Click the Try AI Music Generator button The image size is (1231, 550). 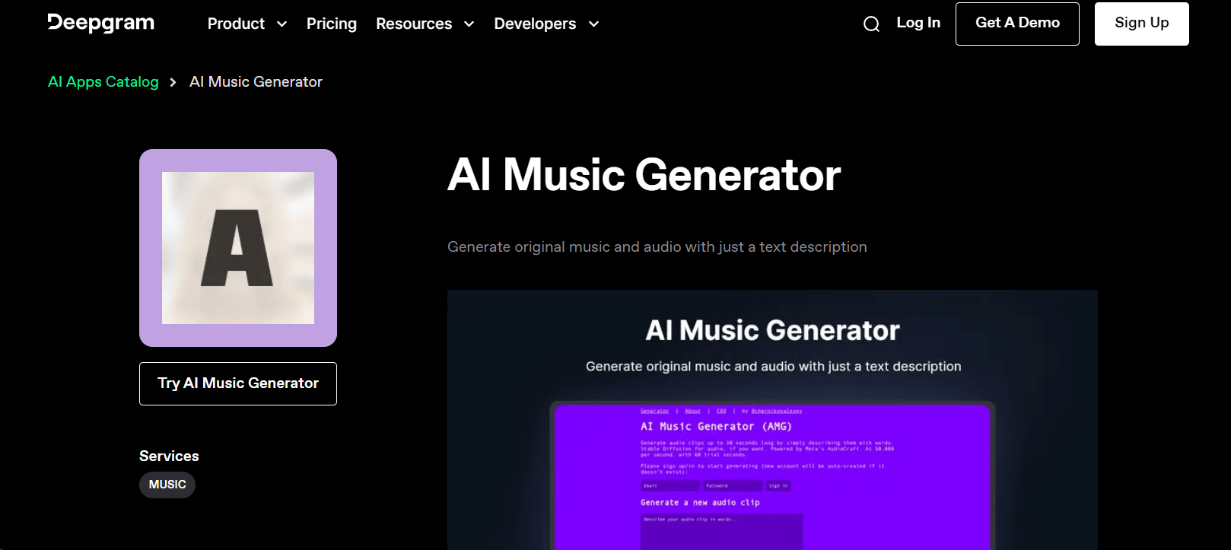[238, 383]
